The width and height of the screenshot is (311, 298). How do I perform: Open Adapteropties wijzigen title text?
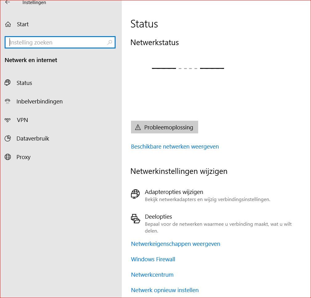(174, 192)
